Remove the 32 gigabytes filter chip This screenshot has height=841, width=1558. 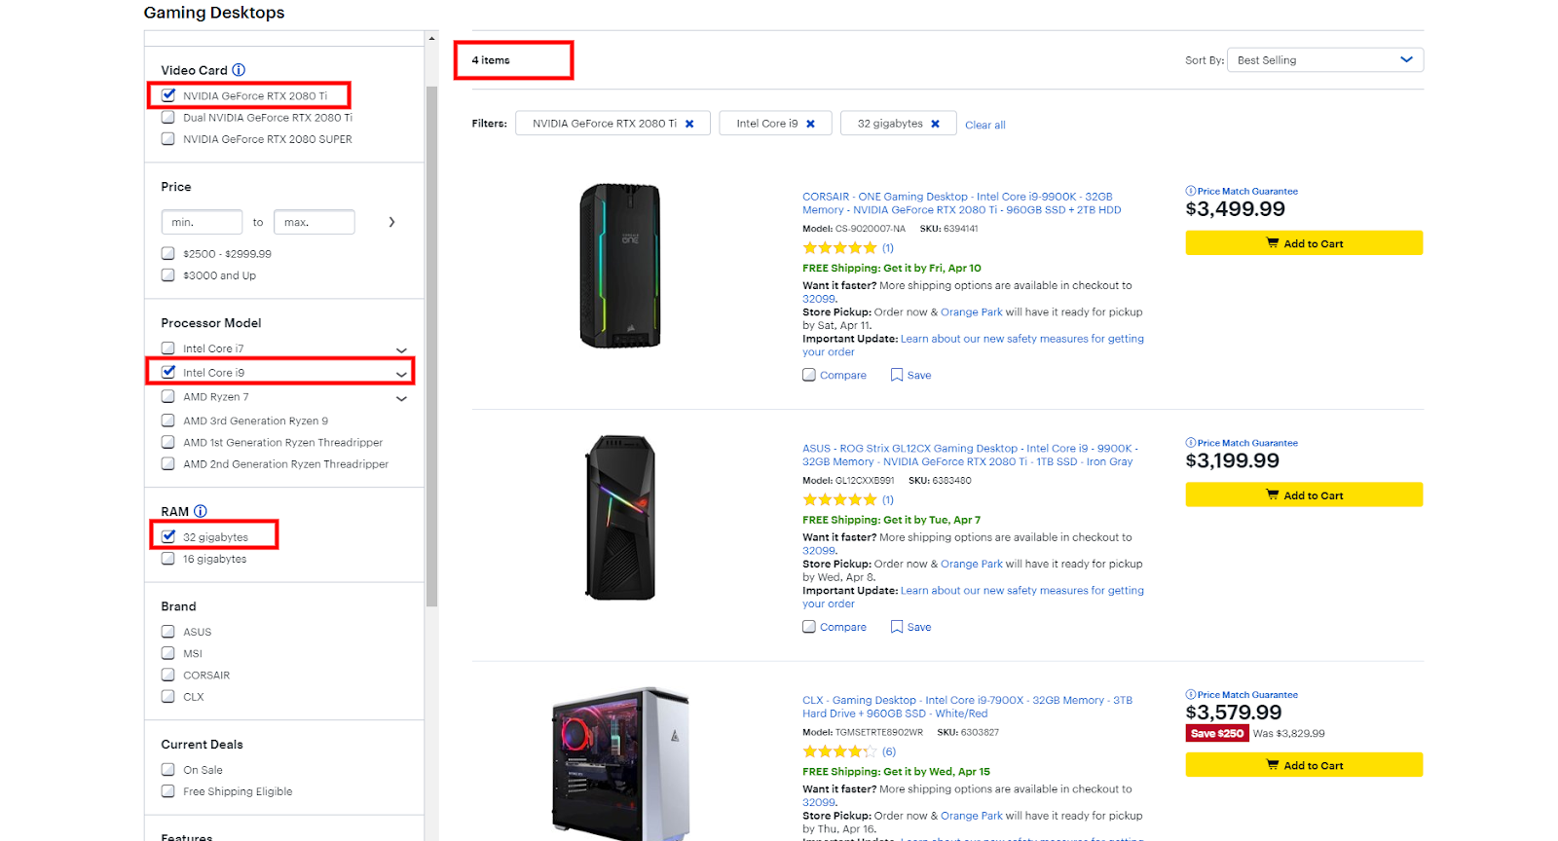click(935, 124)
